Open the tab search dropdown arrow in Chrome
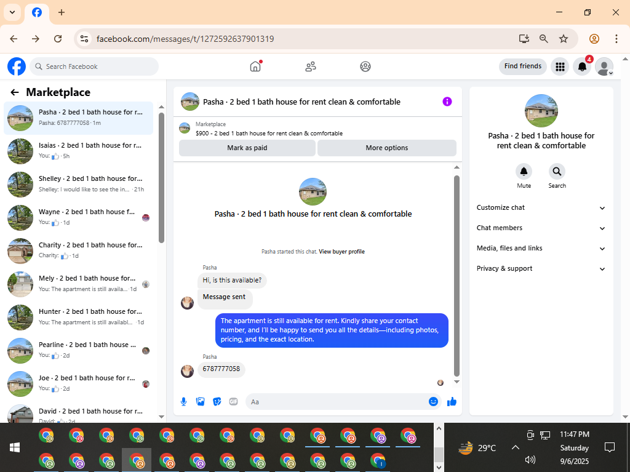This screenshot has width=630, height=472. (12, 12)
